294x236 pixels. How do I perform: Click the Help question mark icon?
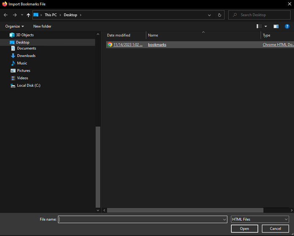click(x=287, y=26)
